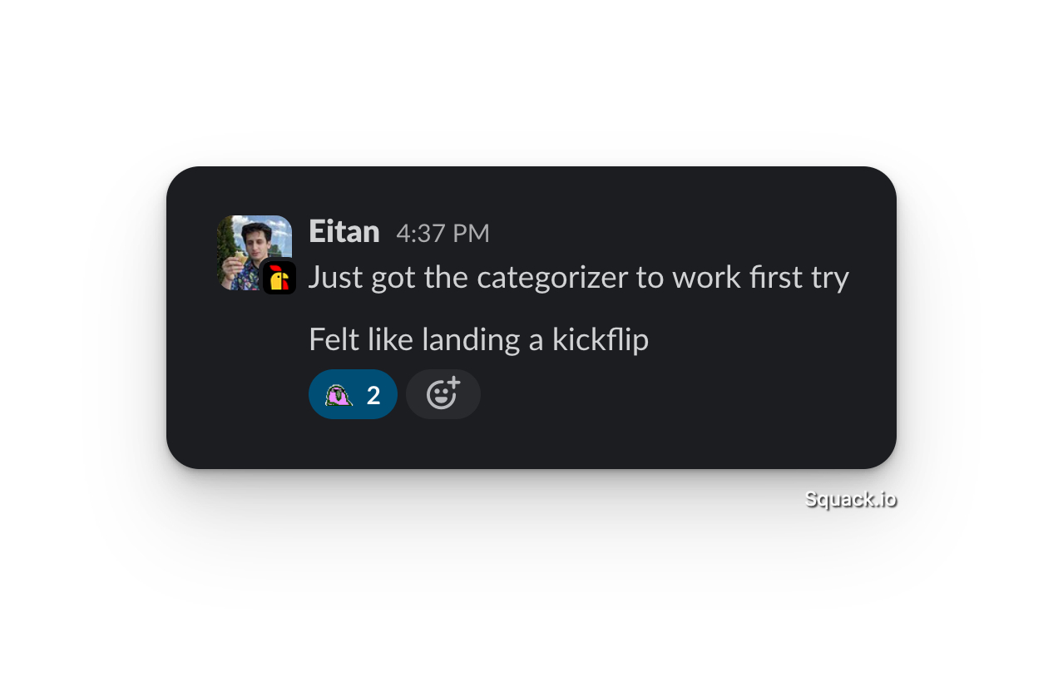Viewport: 1063px width, 677px height.
Task: Click the blue highlighted reaction background
Action: pyautogui.click(x=353, y=394)
